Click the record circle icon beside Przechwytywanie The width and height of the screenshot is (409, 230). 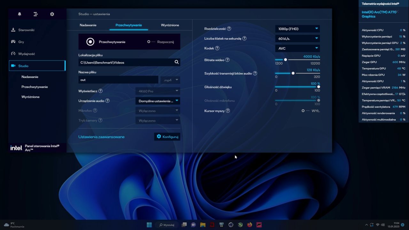(x=90, y=42)
